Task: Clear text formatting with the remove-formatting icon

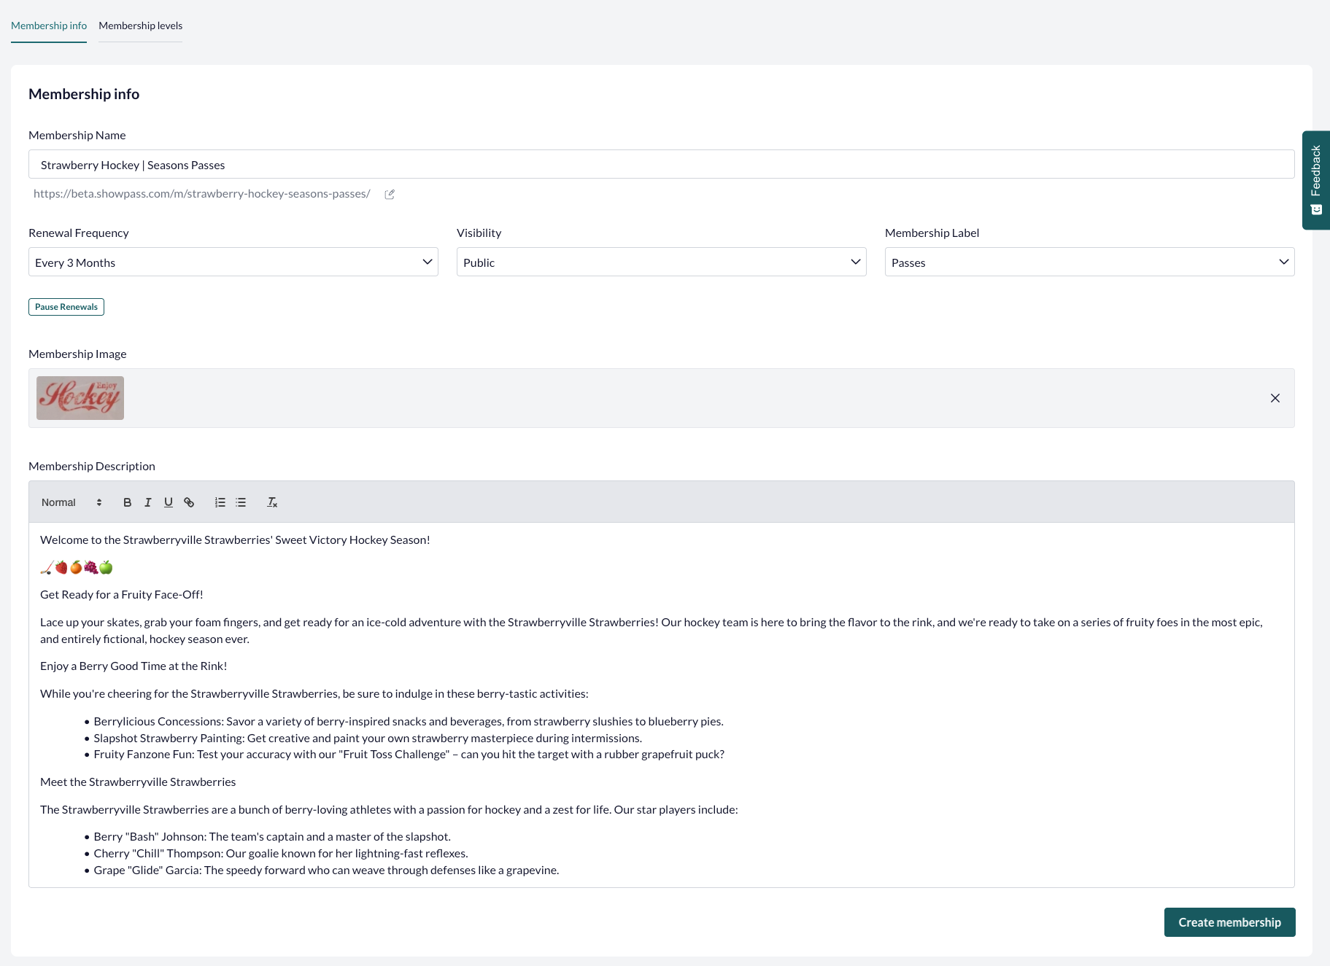Action: [272, 502]
